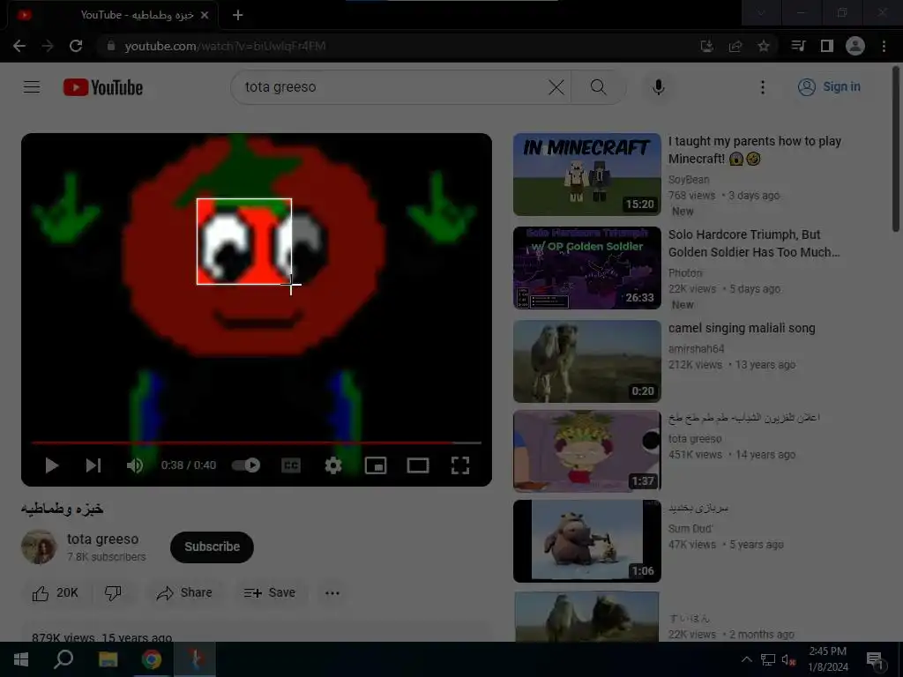Viewport: 903px width, 677px height.
Task: Open 'Solo Hardcore Triumph' video title
Action: [x=754, y=243]
